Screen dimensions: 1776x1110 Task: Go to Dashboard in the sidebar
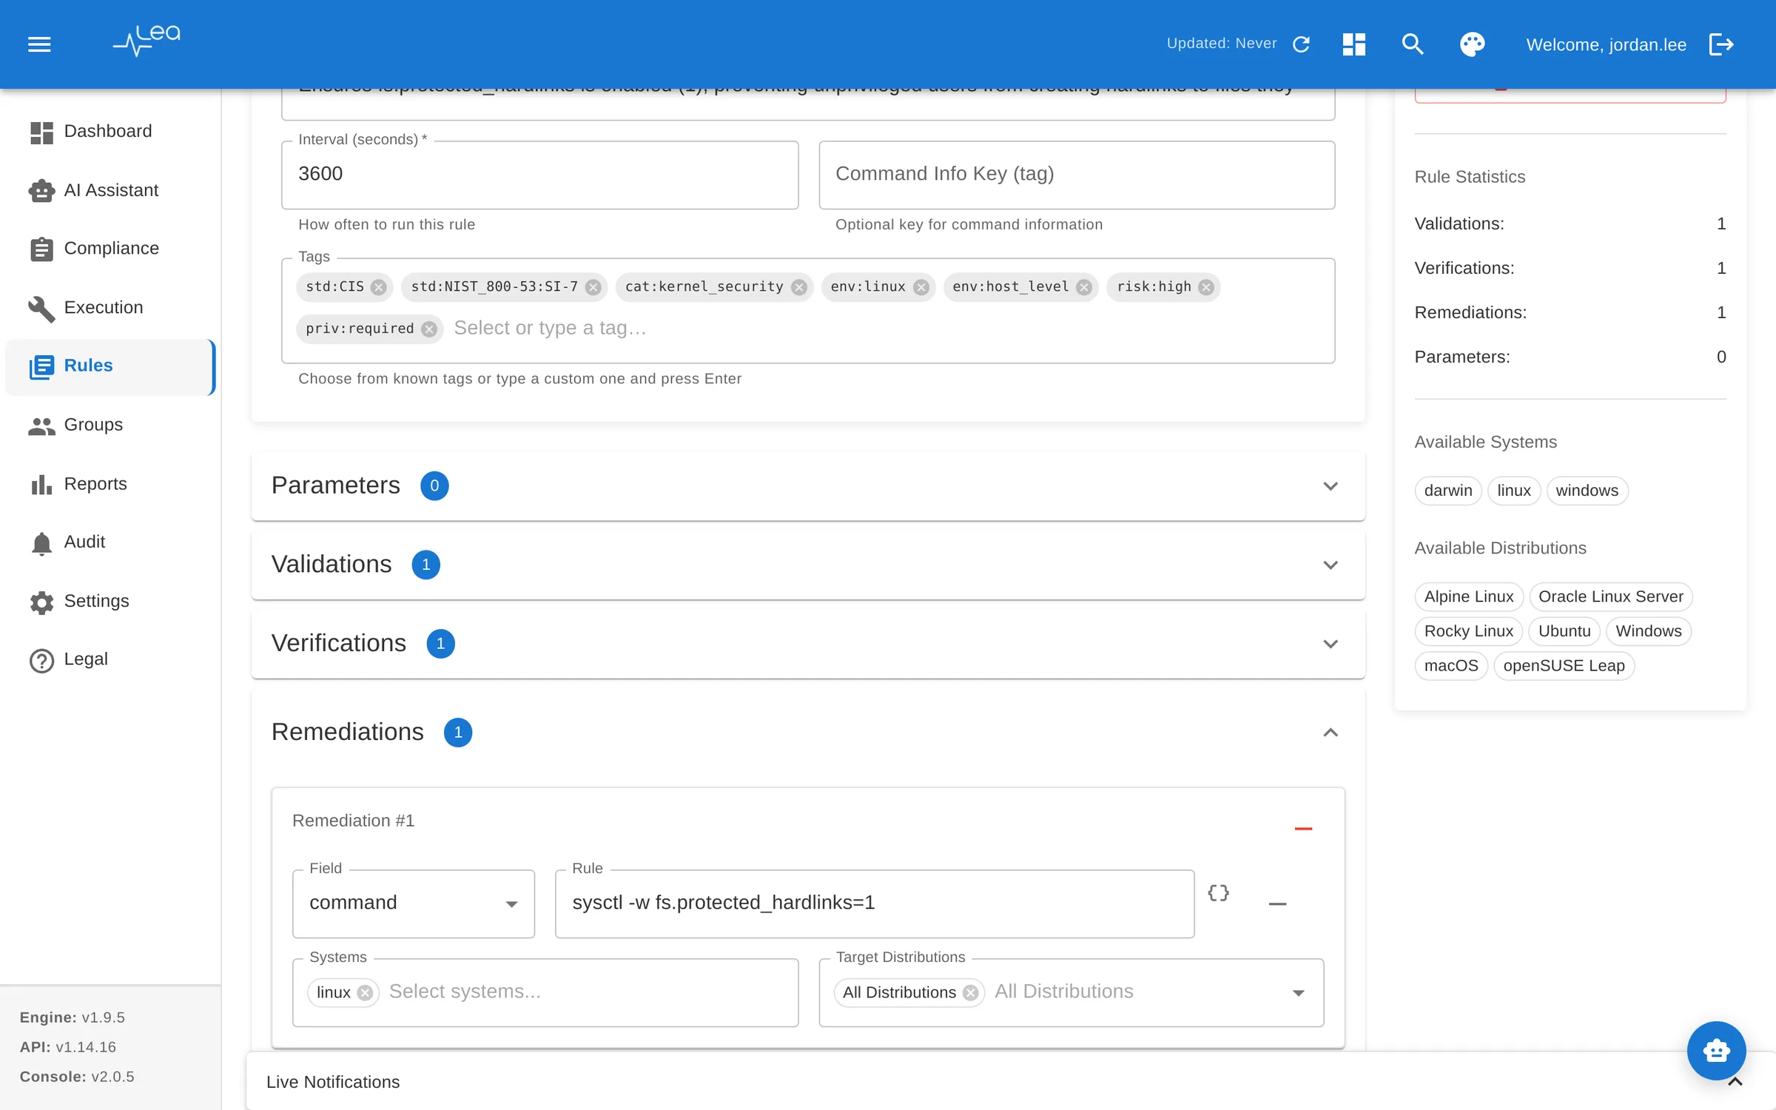tap(110, 131)
